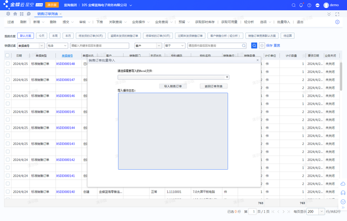Image resolution: width=347 pixels, height=221 pixels.
Task: Open the cloud icon on right sidebar
Action: 343,183
